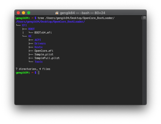This screenshot has width=161, height=124.
Task: Click the green zoom window button
Action: coord(29,13)
